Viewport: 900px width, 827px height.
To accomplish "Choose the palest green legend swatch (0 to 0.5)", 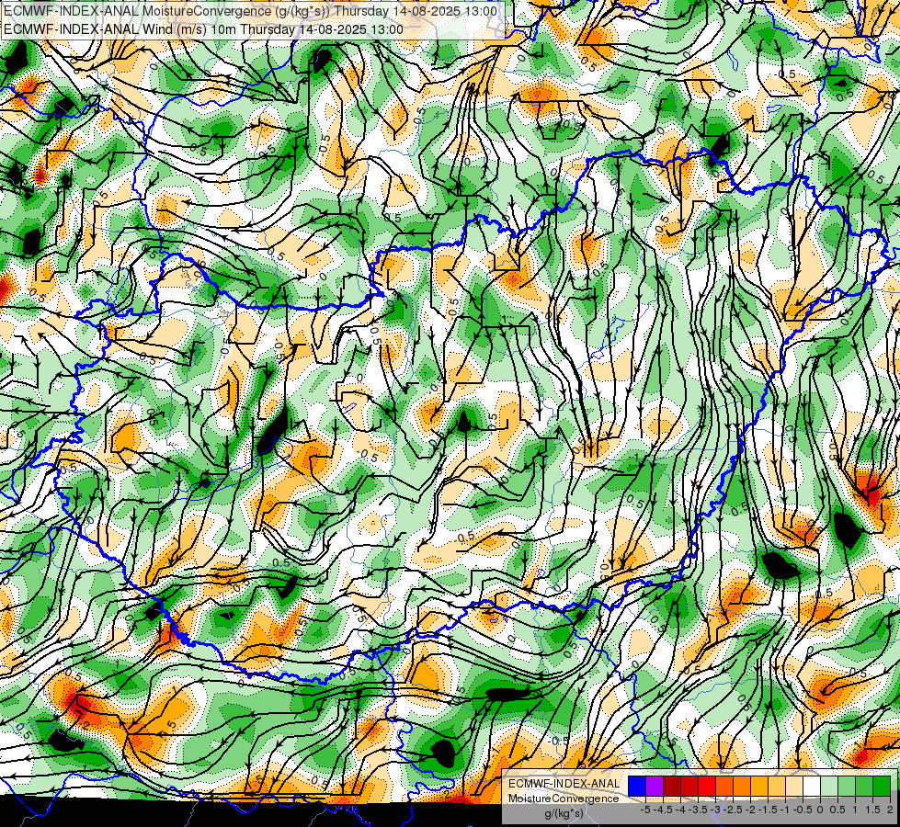I will tap(829, 786).
